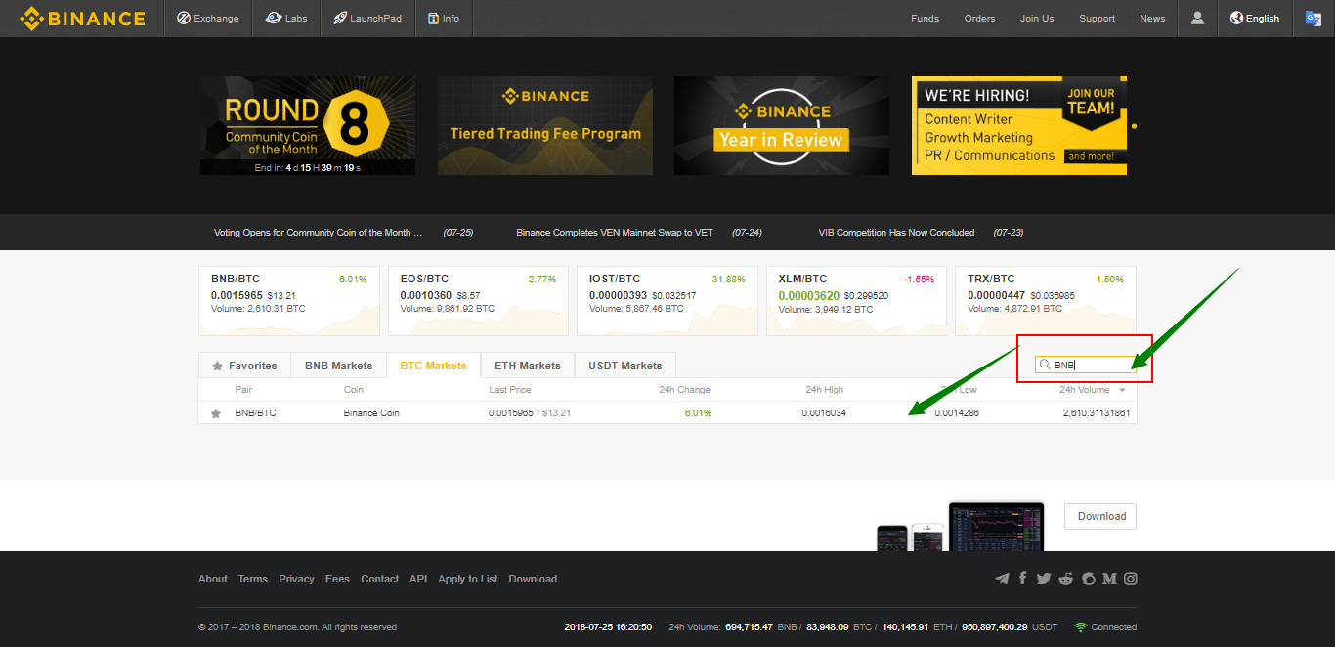Click the Binance logo in the header

82,18
